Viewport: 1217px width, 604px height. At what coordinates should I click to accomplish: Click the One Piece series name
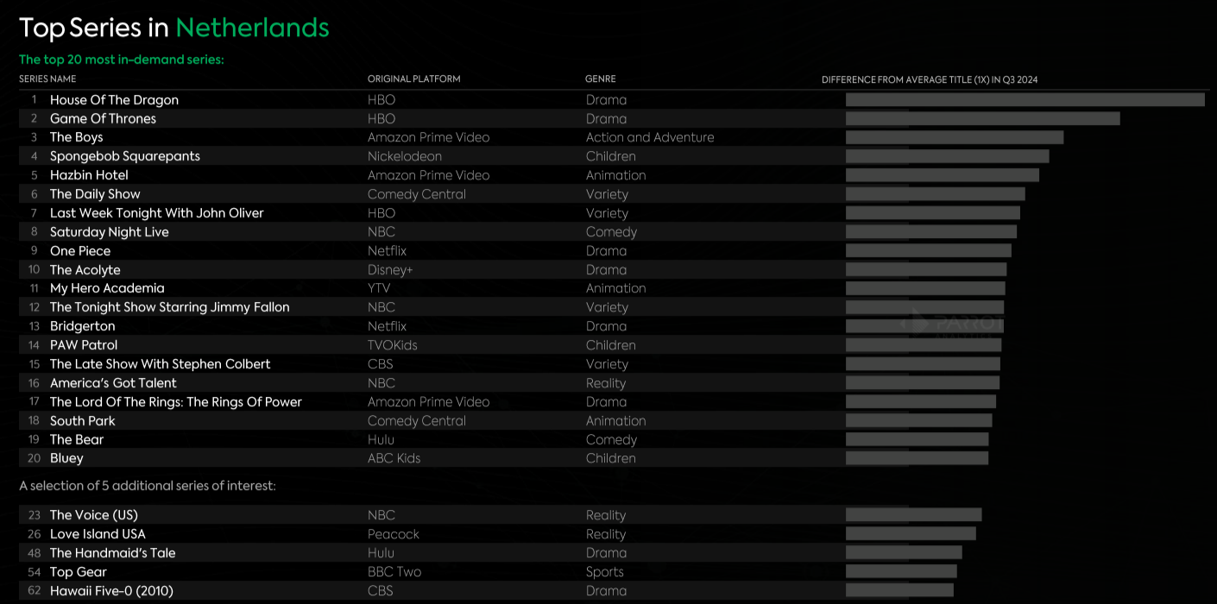point(80,251)
